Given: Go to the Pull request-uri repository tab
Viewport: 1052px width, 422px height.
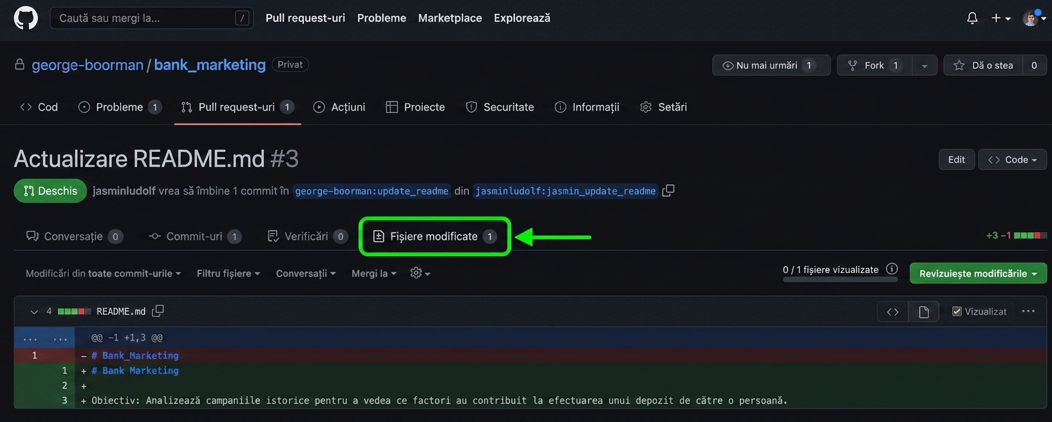Looking at the screenshot, I should click(x=238, y=107).
